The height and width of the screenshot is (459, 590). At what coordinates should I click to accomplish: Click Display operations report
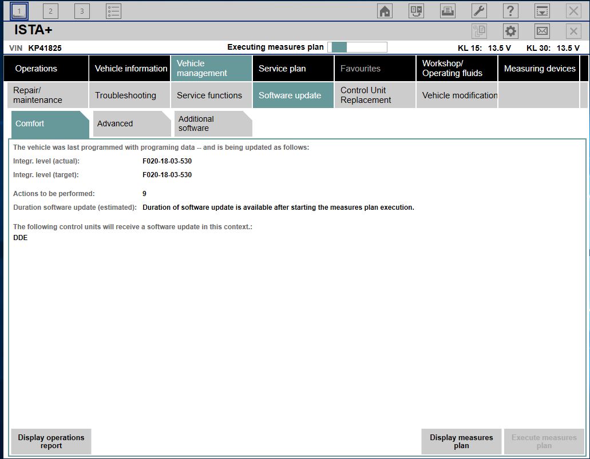pos(50,441)
